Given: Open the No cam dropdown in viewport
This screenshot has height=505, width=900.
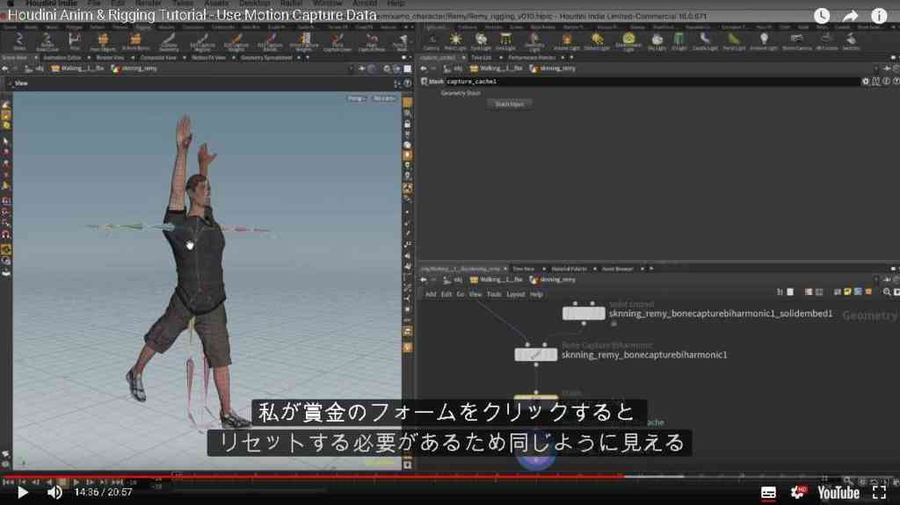Looking at the screenshot, I should point(385,98).
